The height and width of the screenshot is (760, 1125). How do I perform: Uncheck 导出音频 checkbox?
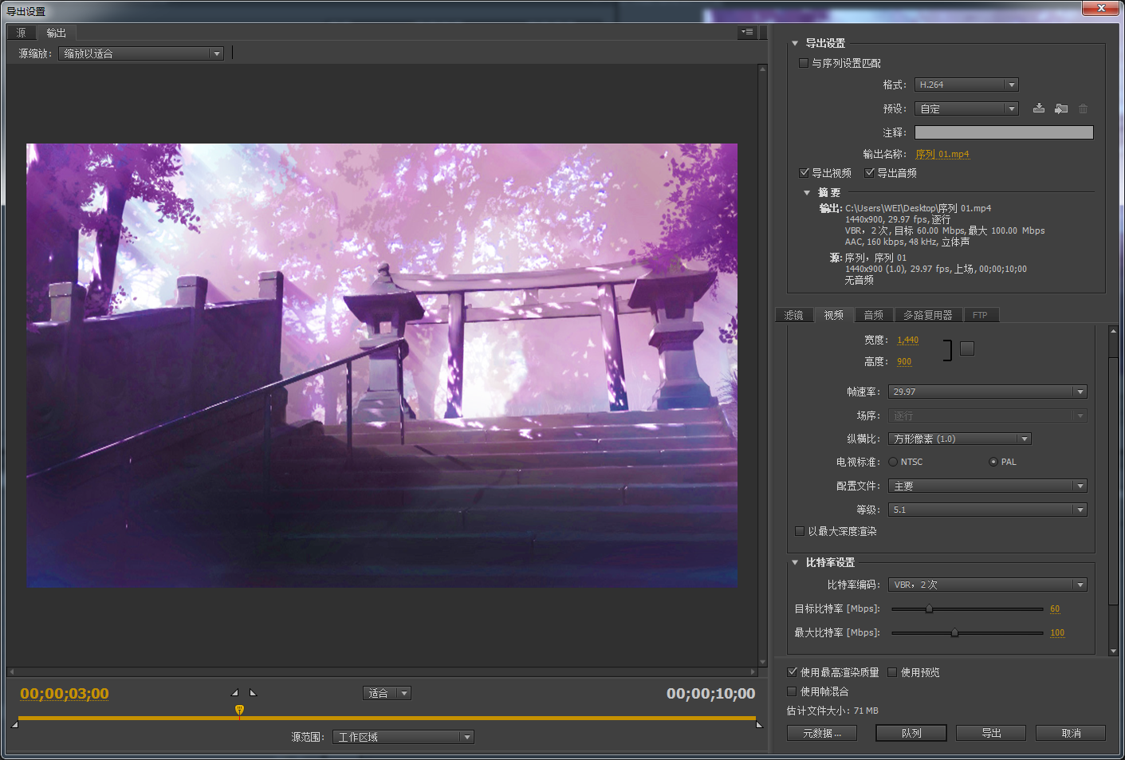click(x=870, y=172)
